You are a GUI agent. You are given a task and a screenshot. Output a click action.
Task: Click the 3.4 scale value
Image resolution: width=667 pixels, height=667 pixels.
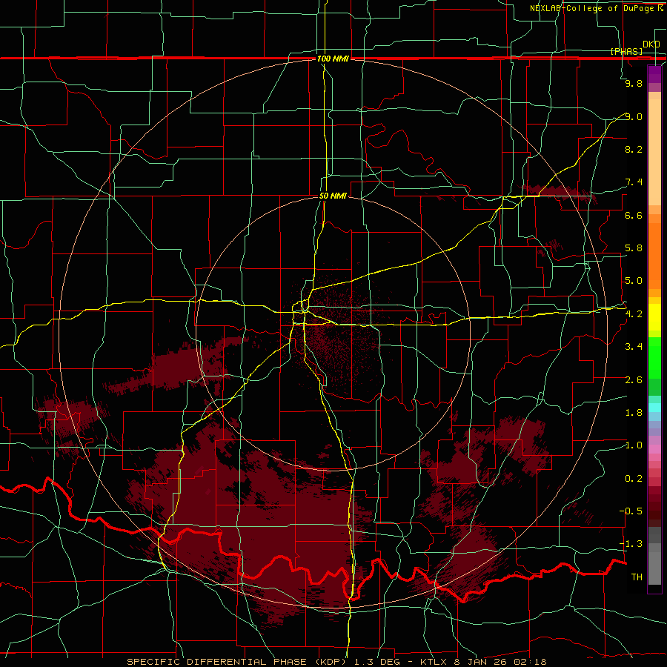pos(634,347)
